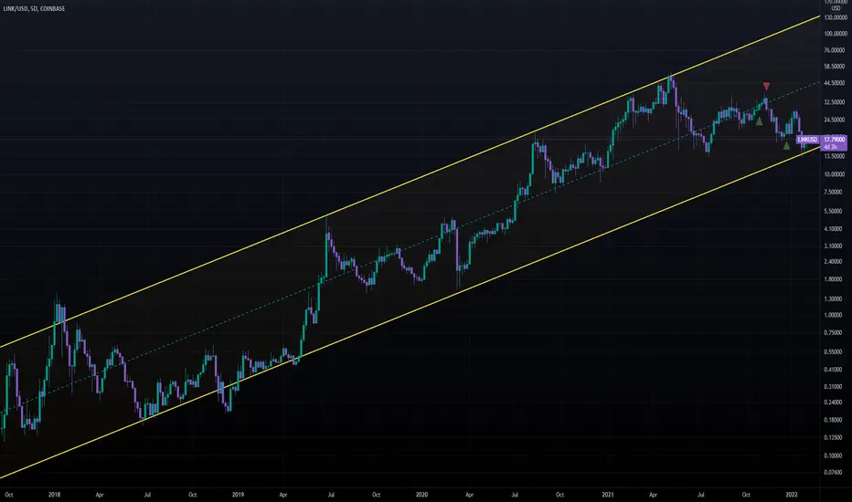The width and height of the screenshot is (852, 502).
Task: Open the LINK/USD, 5D, COINBASE symbol label
Action: click(x=34, y=9)
